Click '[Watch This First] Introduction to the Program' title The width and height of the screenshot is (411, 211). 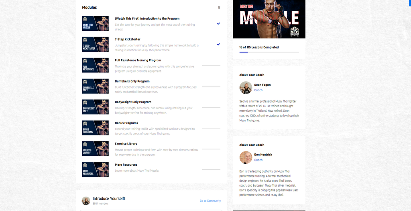147,18
